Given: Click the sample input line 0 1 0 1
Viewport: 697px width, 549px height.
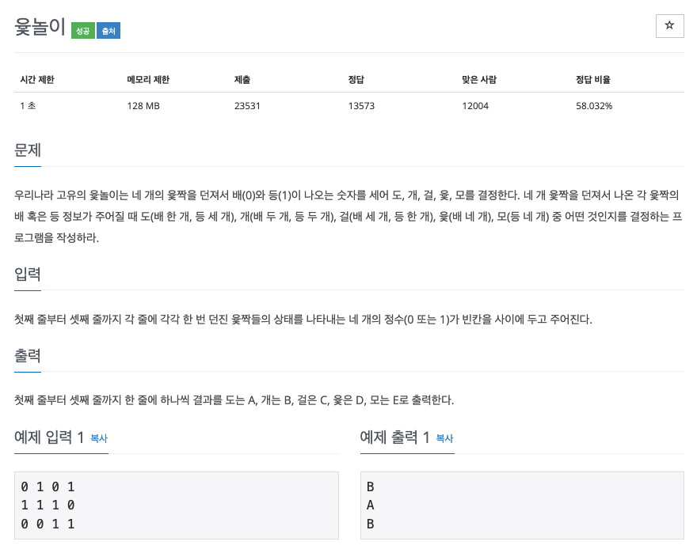Looking at the screenshot, I should click(48, 487).
